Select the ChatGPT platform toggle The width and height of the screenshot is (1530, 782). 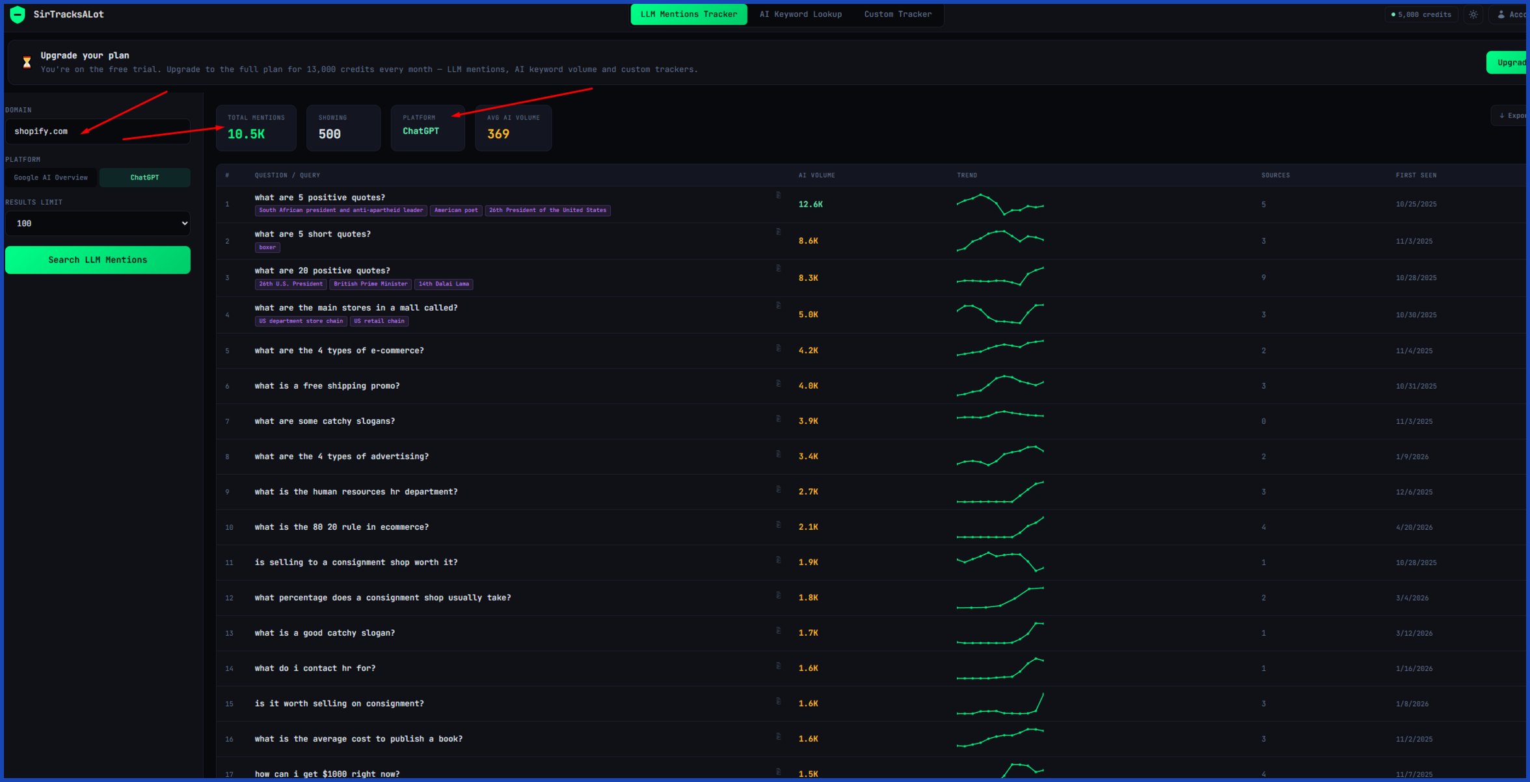click(144, 177)
